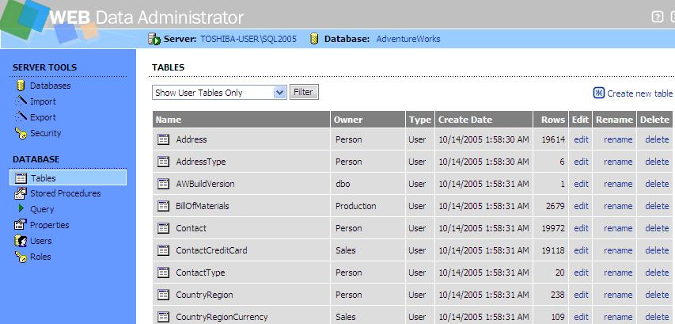Click the 2679 row count
Image resolution: width=675 pixels, height=324 pixels.
[x=556, y=206]
